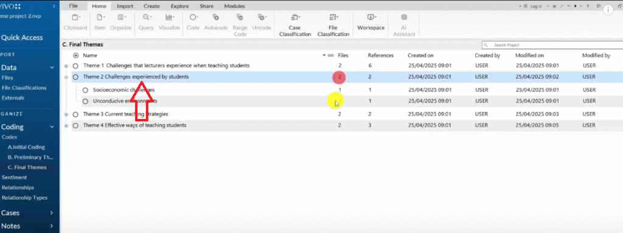623x233 pixels.
Task: Open the Workspace ribbon menu
Action: [371, 22]
